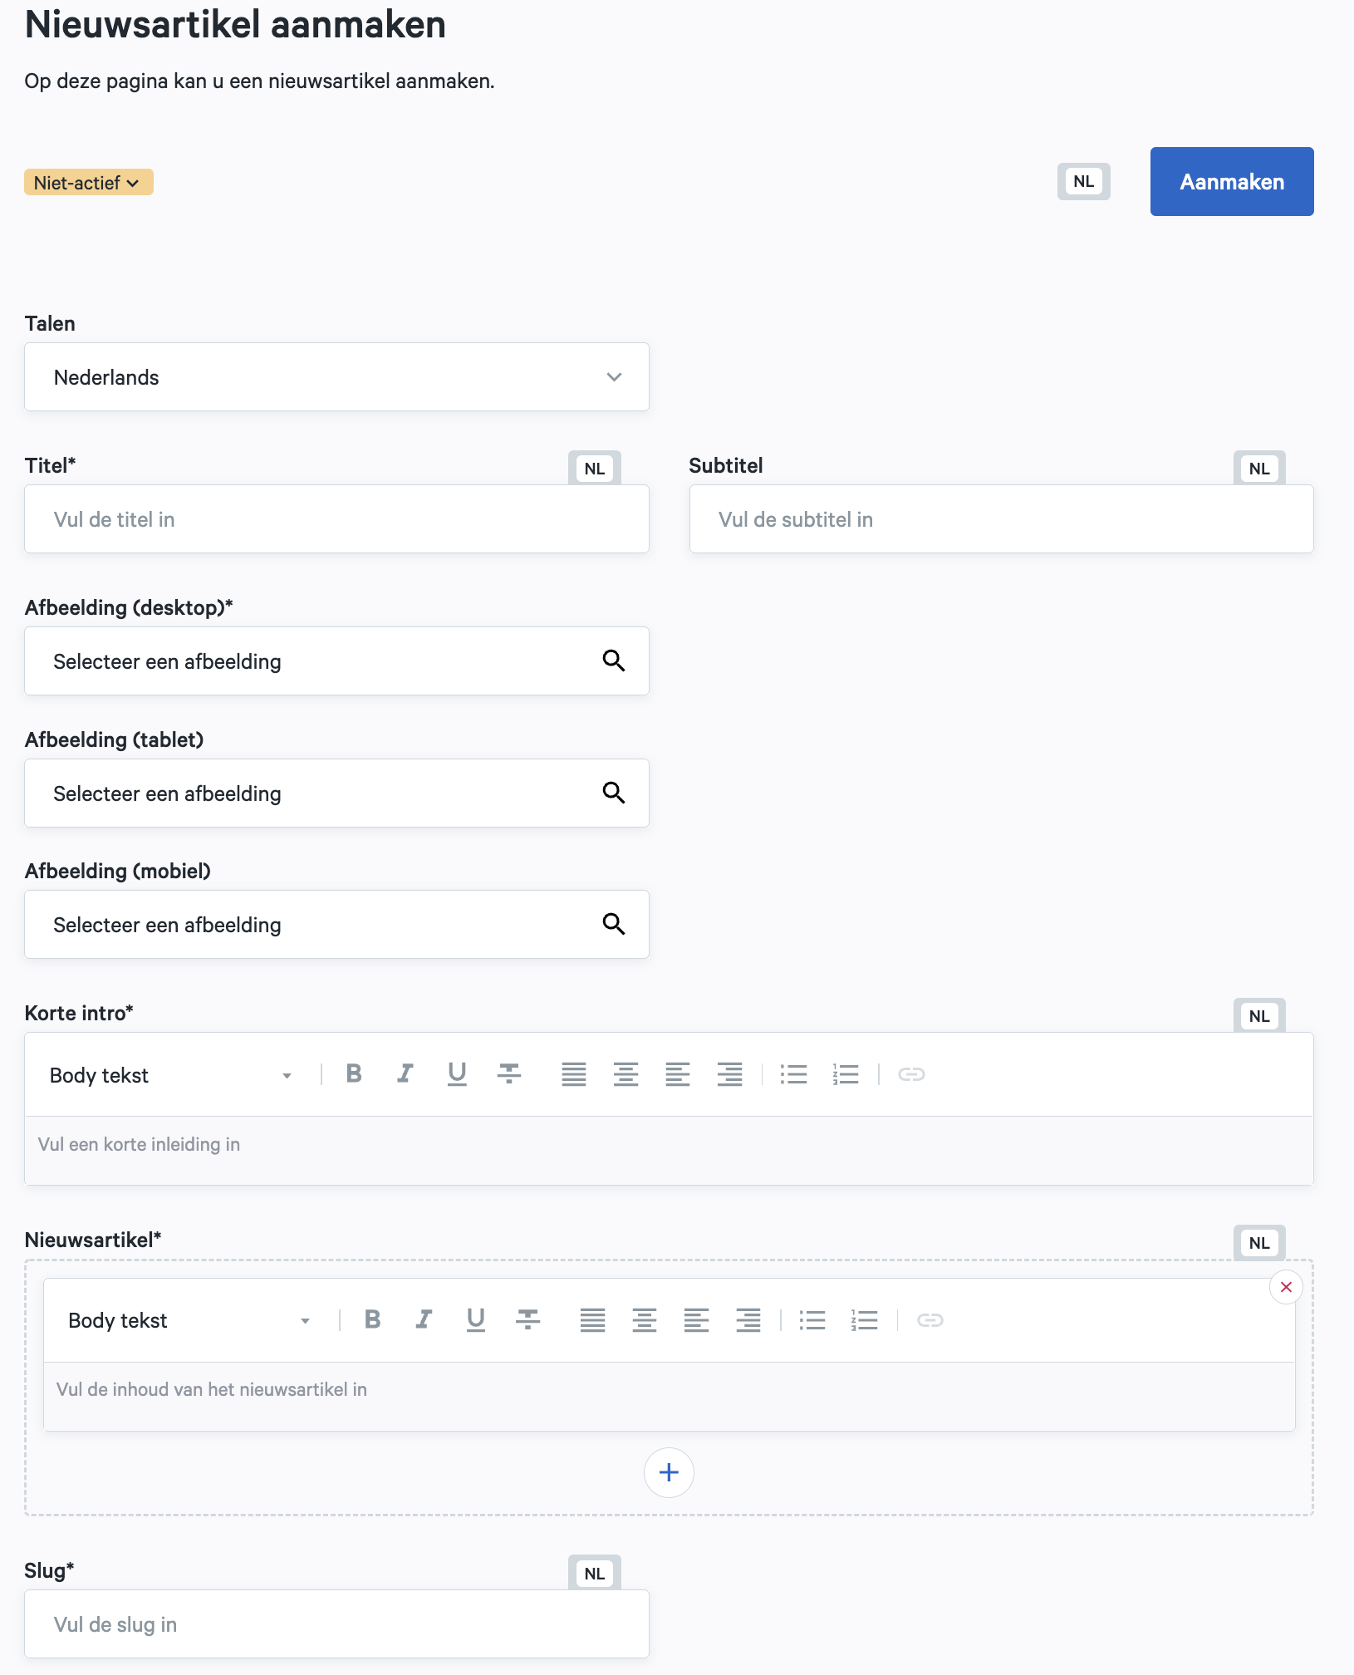The height and width of the screenshot is (1675, 1354).
Task: Click the Aanmaken button
Action: (1231, 182)
